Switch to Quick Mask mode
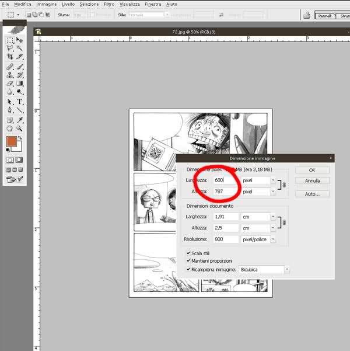This screenshot has height=351, width=350. pos(19,160)
